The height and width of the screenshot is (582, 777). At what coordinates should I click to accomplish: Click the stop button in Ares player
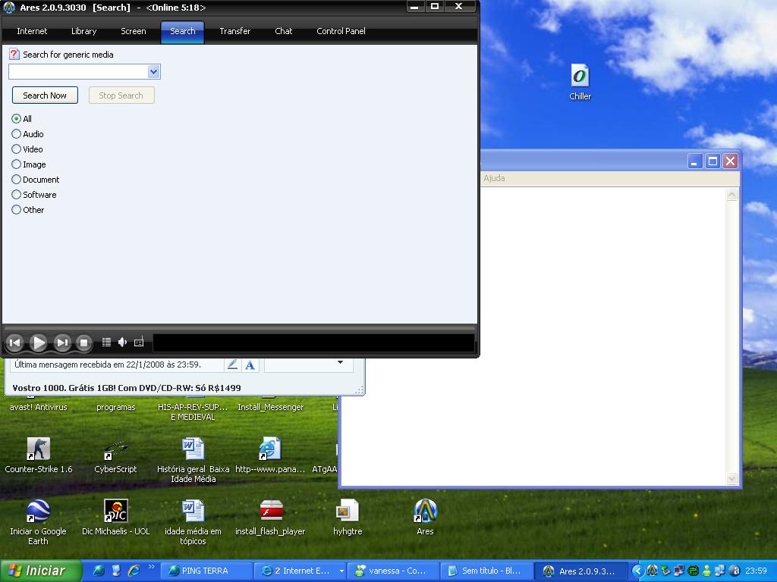(x=83, y=343)
